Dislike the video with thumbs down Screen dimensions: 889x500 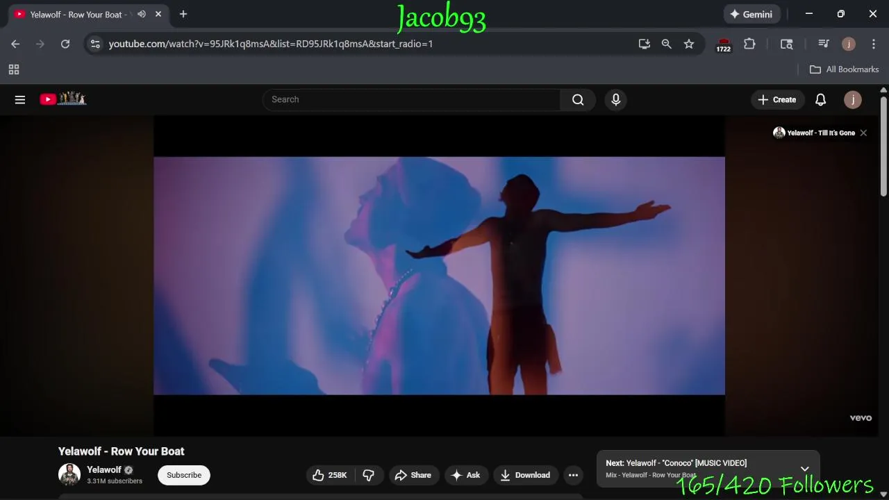click(x=369, y=475)
